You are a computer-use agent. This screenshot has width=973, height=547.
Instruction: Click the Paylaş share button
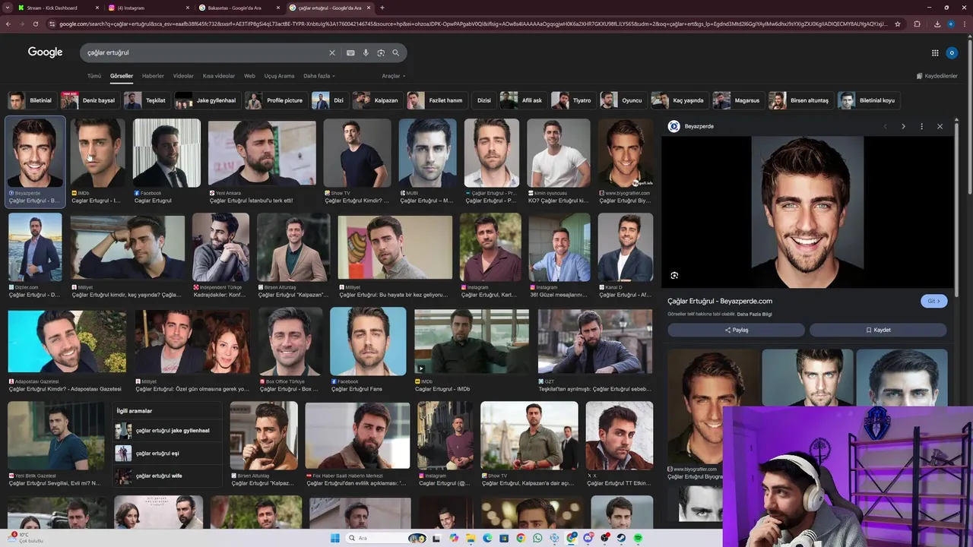(x=736, y=330)
